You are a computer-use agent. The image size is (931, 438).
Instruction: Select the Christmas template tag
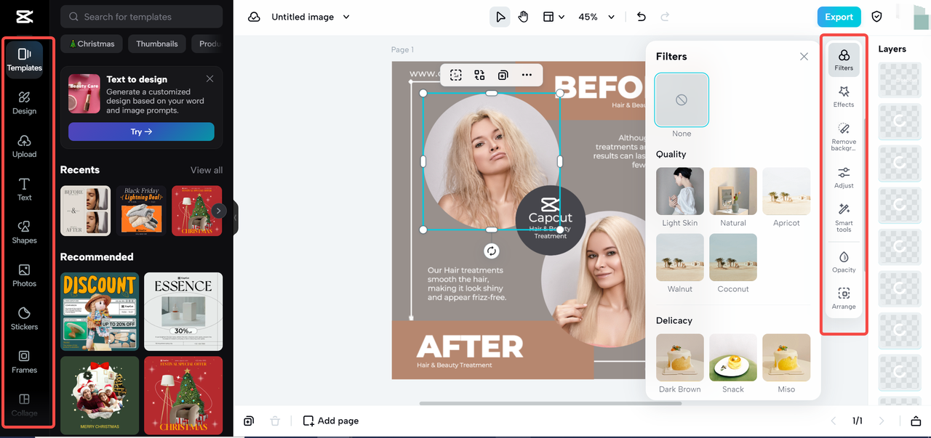click(x=92, y=44)
